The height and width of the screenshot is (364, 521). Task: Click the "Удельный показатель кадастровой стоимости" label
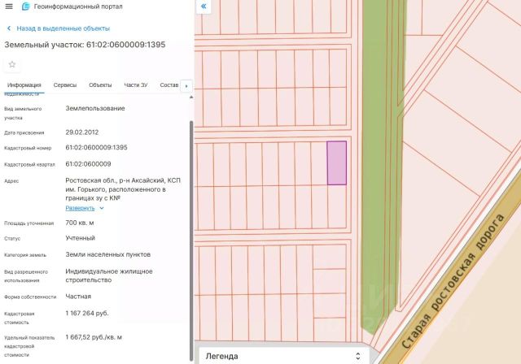(x=29, y=346)
